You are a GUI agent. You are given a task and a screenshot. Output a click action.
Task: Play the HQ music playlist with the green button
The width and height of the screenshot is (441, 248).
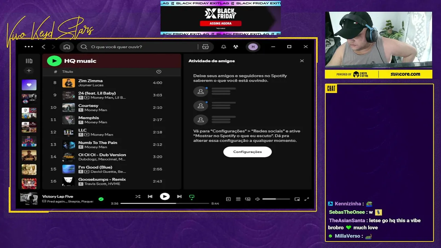coord(54,61)
